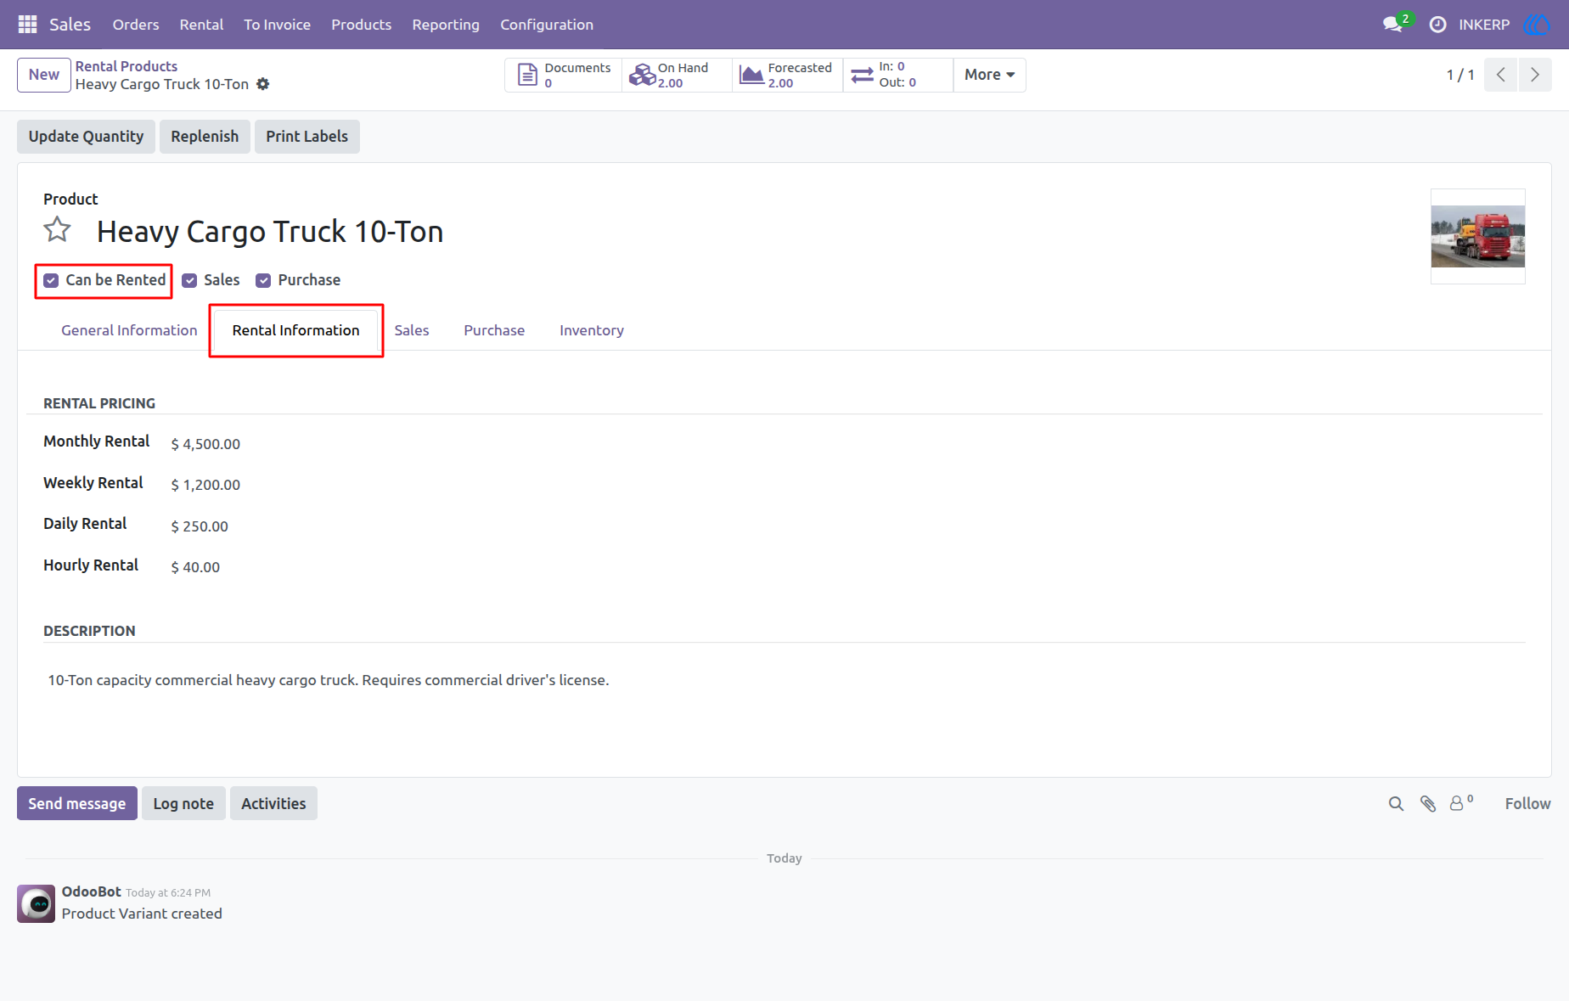Viewport: 1569px width, 1001px height.
Task: Go to next record arrow
Action: pyautogui.click(x=1535, y=75)
